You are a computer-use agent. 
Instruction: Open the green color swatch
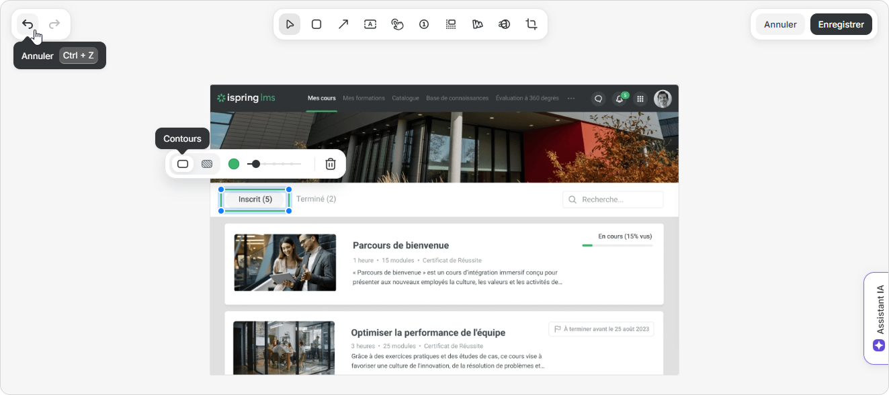pos(234,164)
